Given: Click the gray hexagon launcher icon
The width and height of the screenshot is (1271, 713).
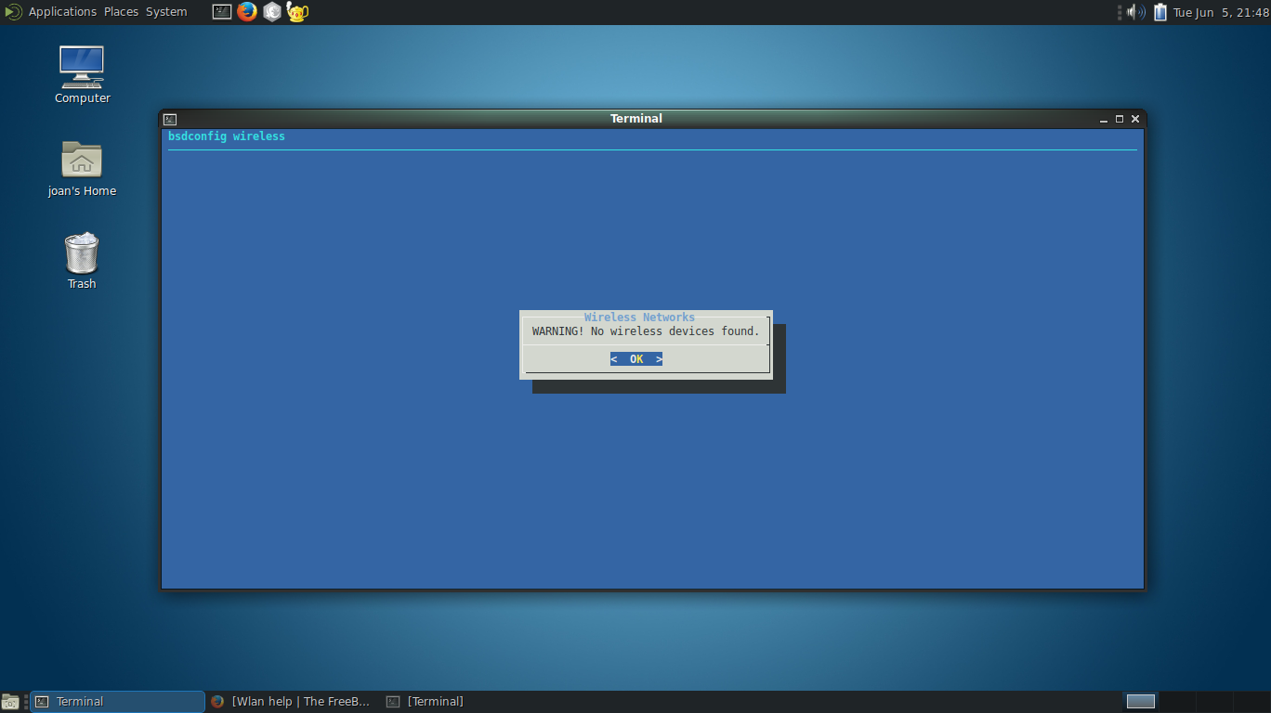Looking at the screenshot, I should 272,12.
